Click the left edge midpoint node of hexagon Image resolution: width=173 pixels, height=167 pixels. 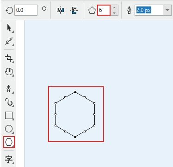56,114
